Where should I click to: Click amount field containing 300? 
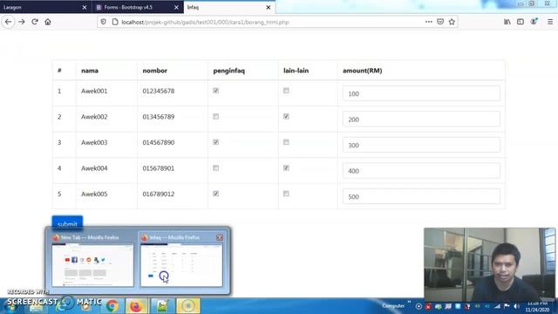(421, 145)
